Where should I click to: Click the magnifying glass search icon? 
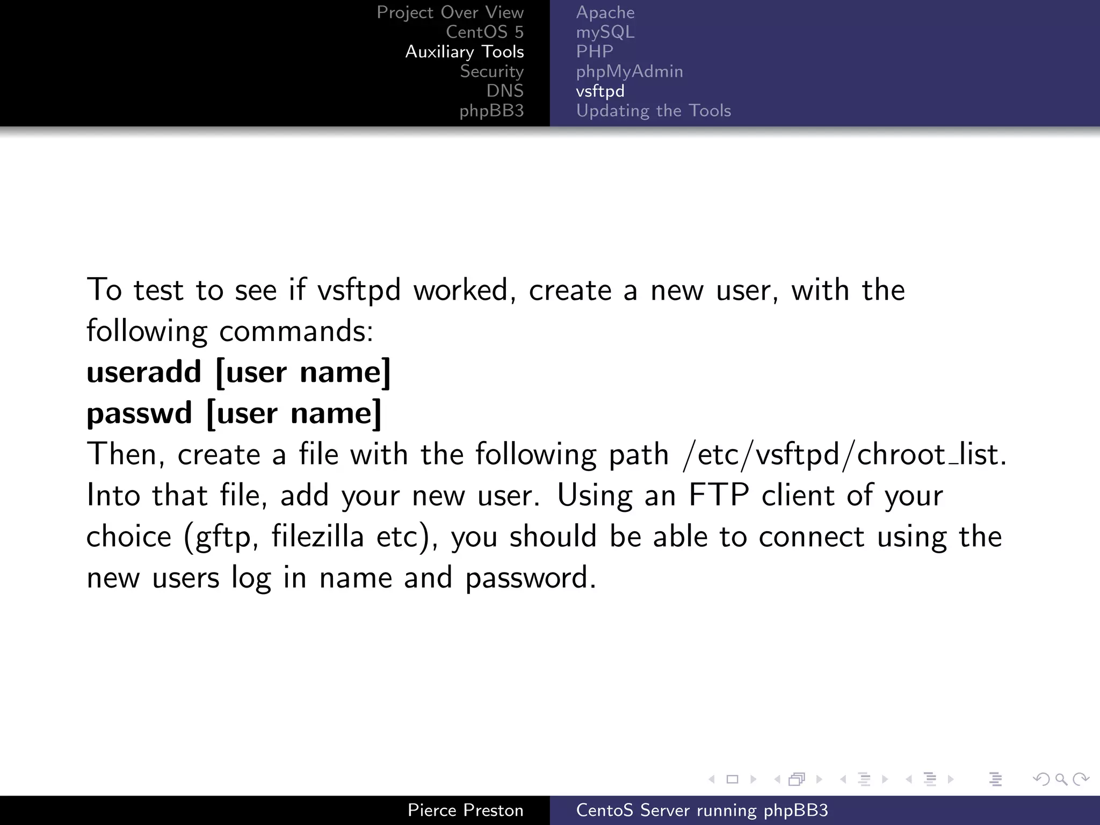click(x=1061, y=779)
